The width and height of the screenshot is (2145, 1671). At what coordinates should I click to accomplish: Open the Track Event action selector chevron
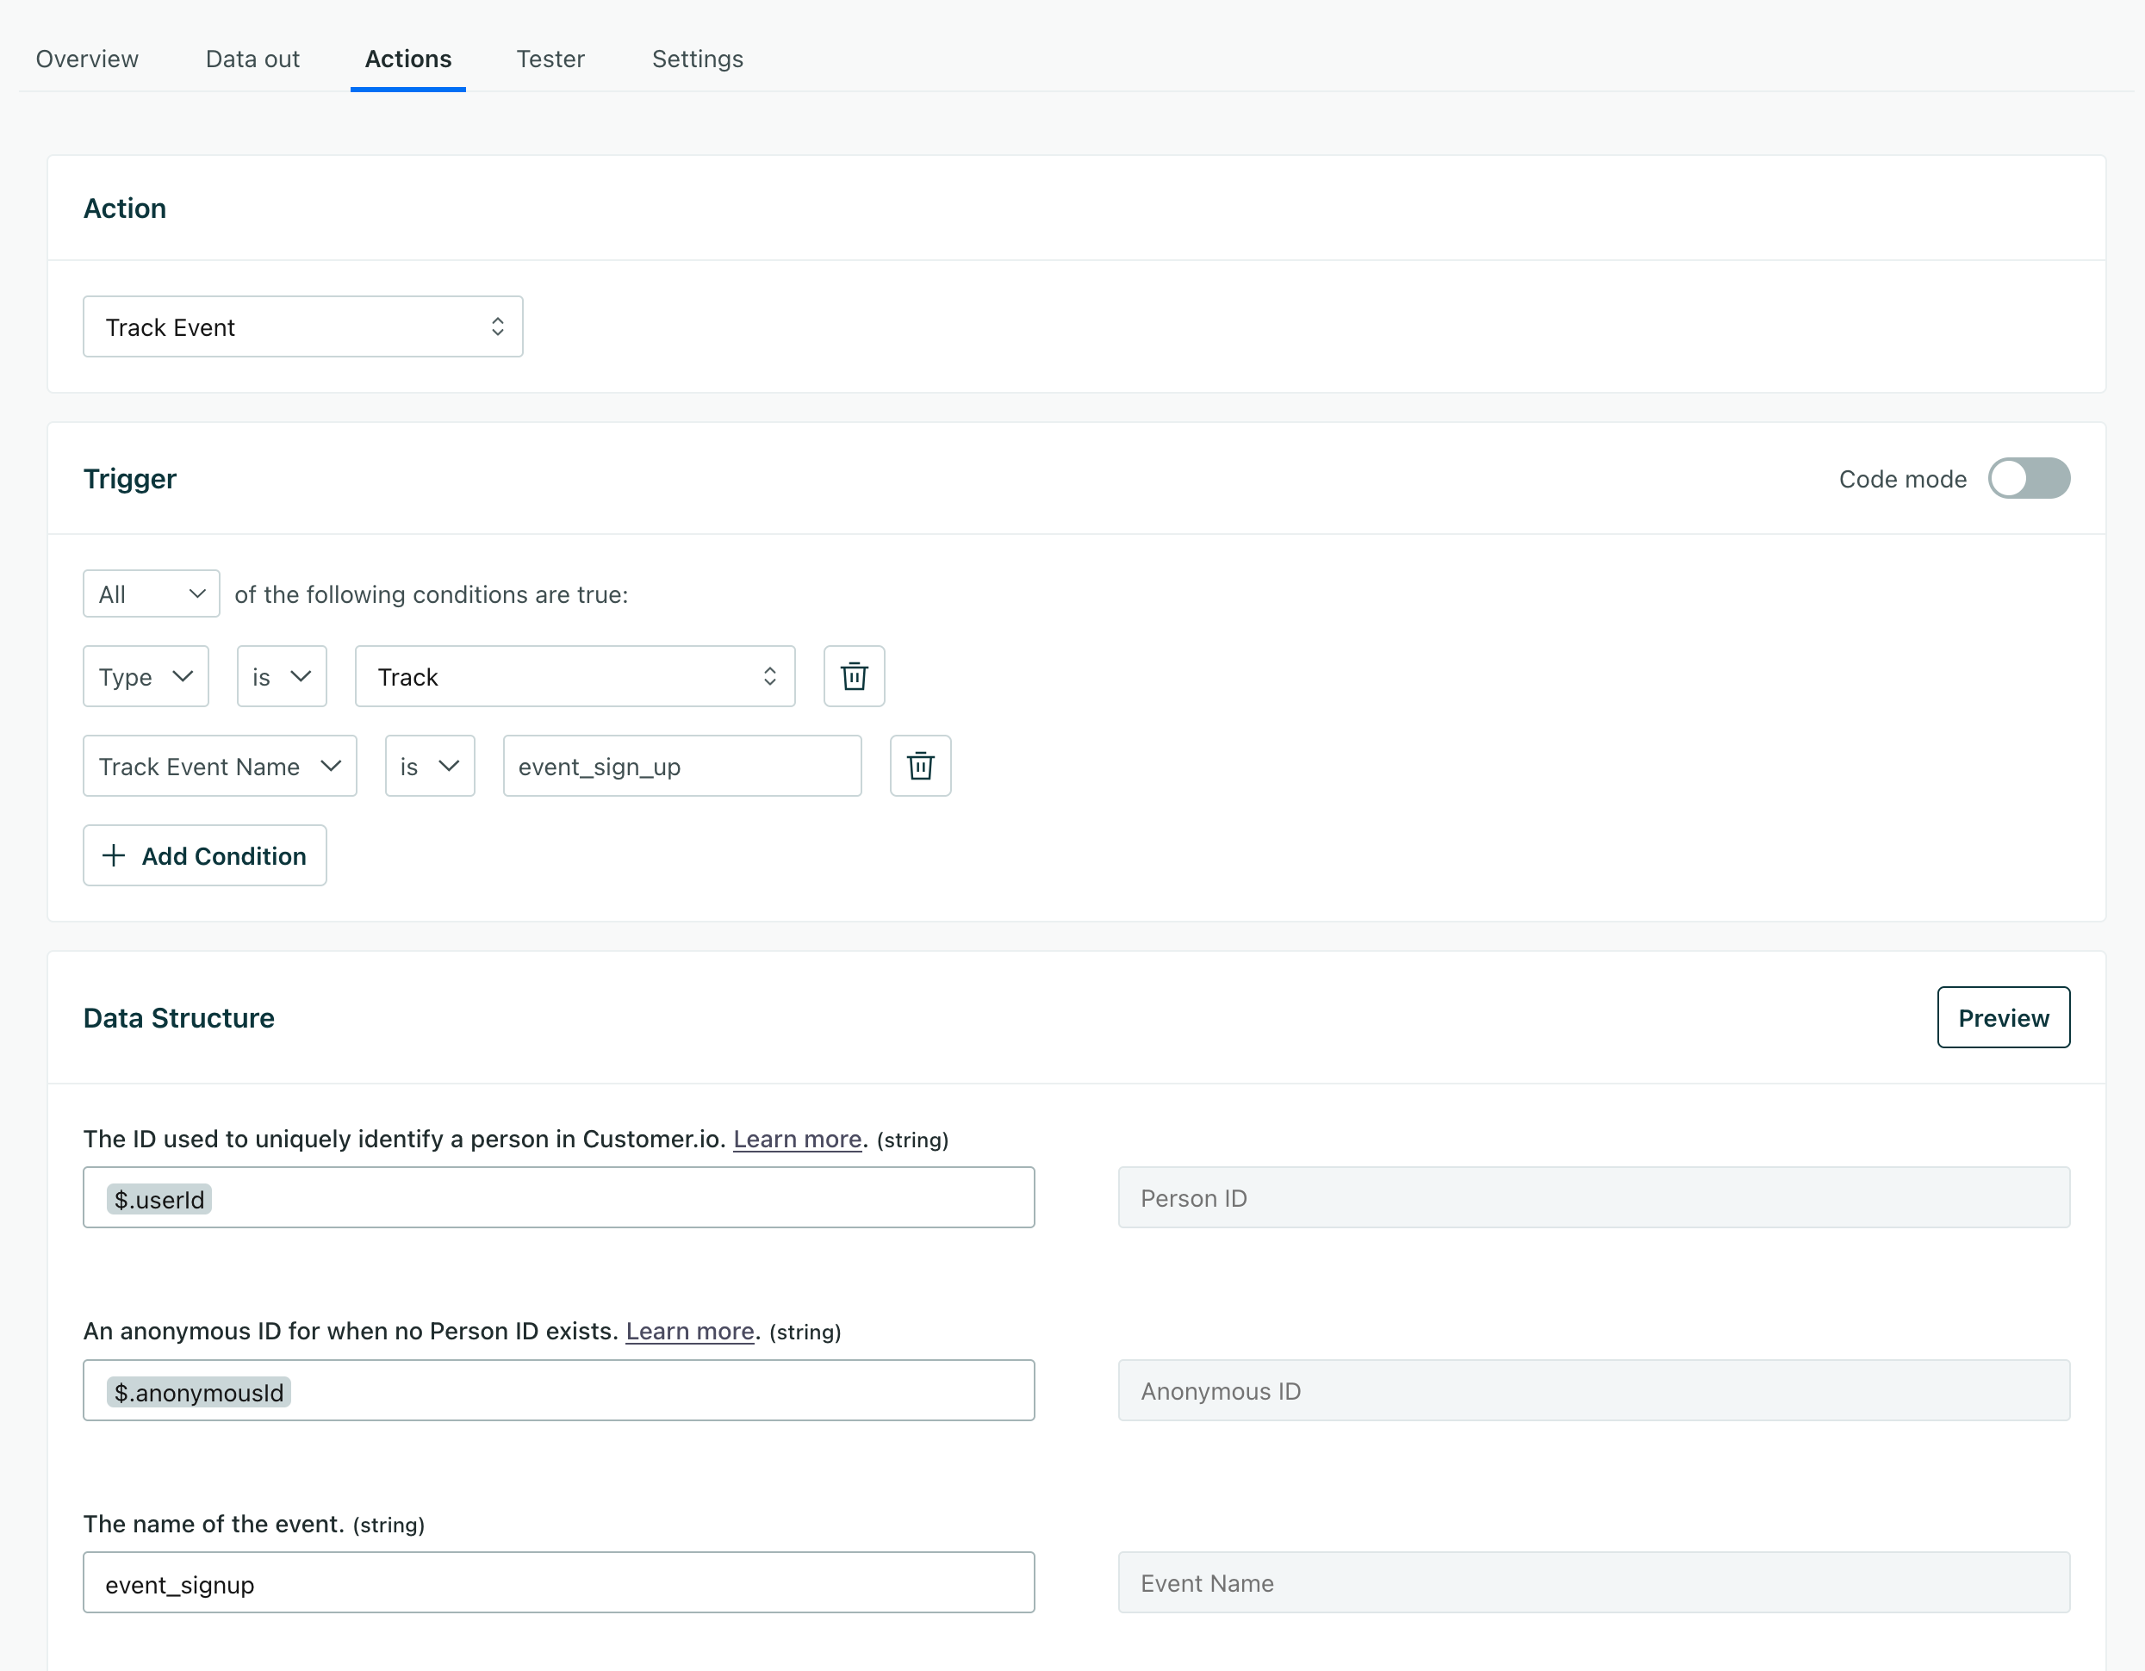pos(498,326)
